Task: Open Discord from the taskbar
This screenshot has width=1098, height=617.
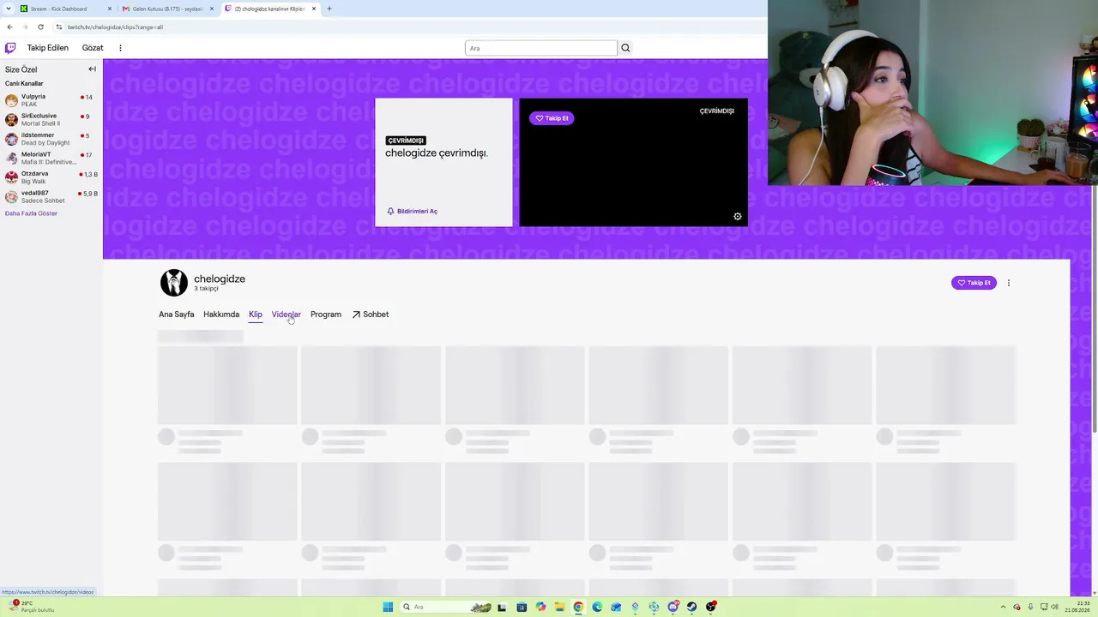Action: point(673,607)
